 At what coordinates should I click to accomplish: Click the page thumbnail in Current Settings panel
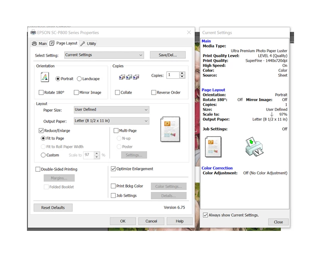tap(213, 147)
